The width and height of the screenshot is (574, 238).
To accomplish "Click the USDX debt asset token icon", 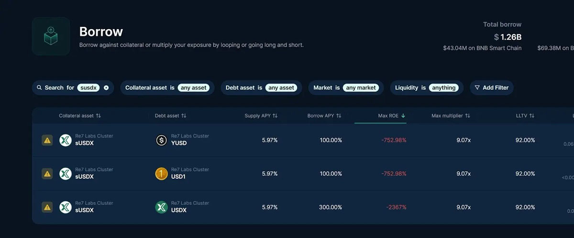I will click(162, 207).
